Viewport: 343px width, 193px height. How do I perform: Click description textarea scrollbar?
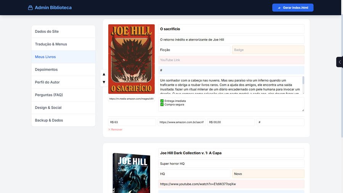[303, 80]
